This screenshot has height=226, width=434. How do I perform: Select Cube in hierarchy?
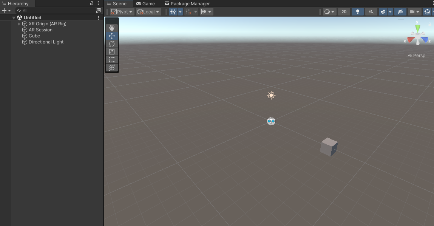[34, 36]
